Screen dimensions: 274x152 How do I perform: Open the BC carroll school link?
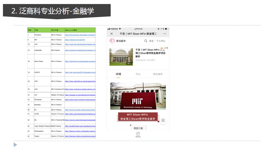80,110
